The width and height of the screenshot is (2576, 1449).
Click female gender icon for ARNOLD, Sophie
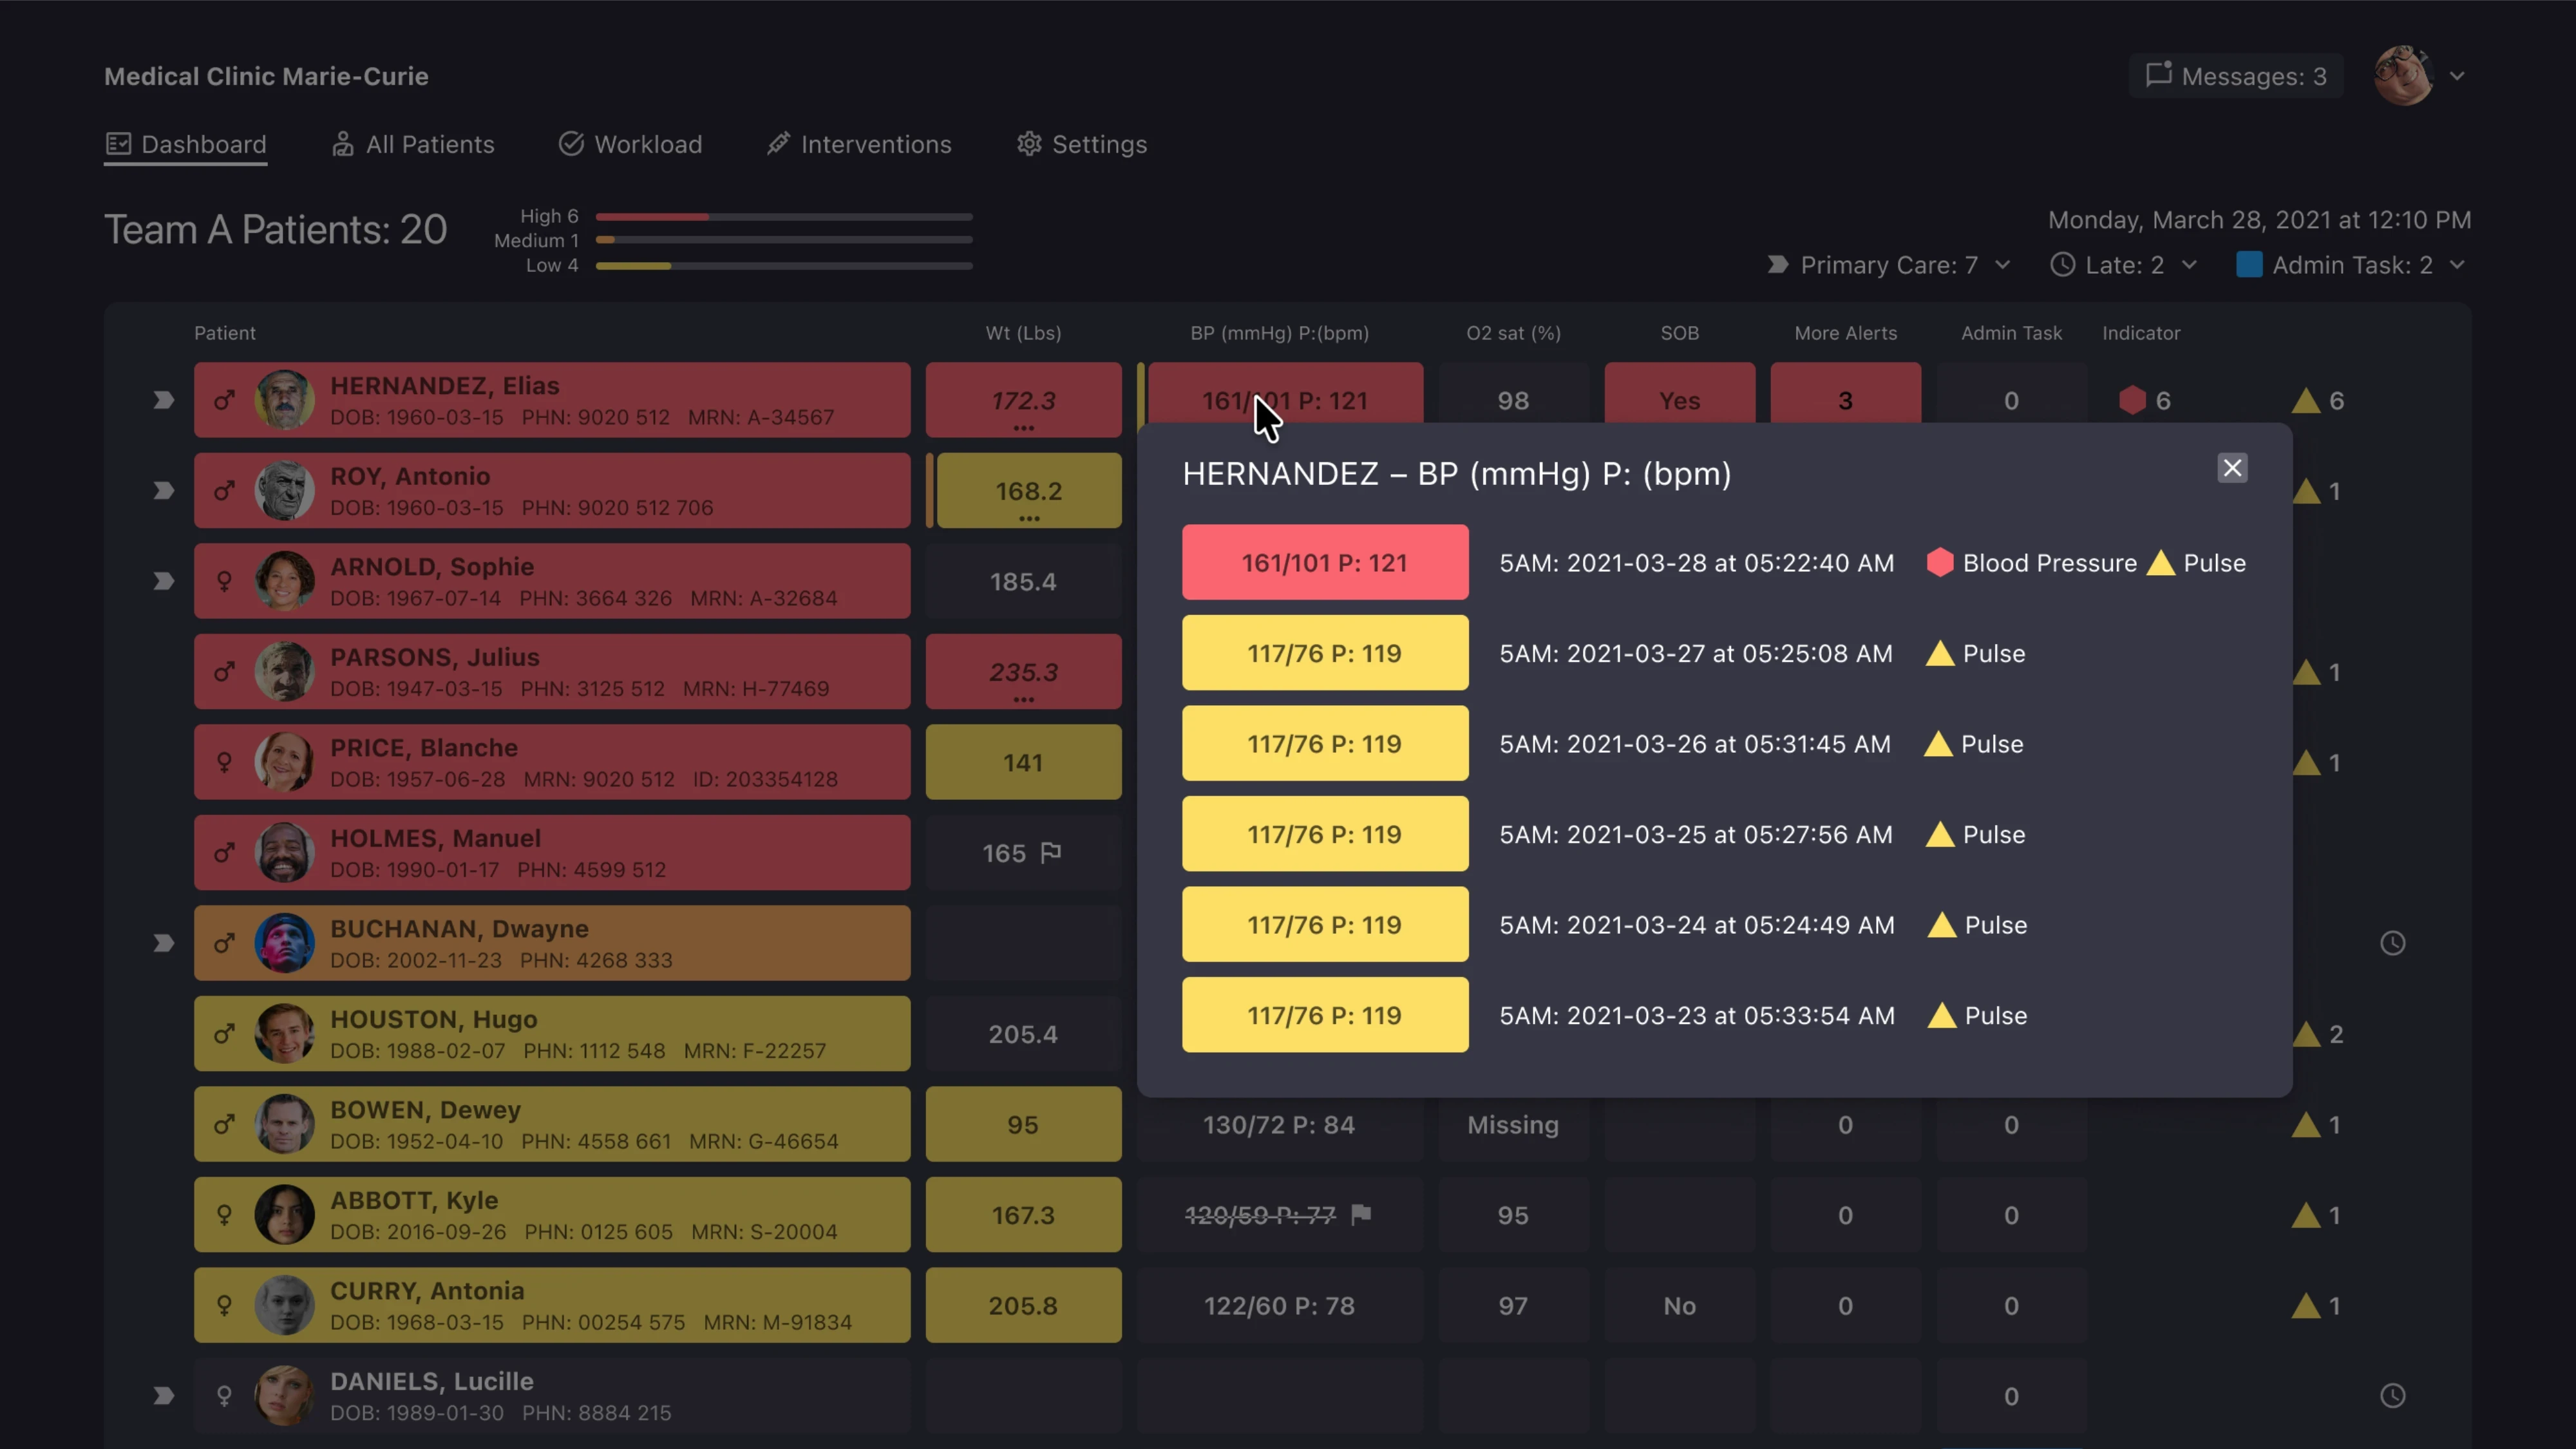coord(224,581)
